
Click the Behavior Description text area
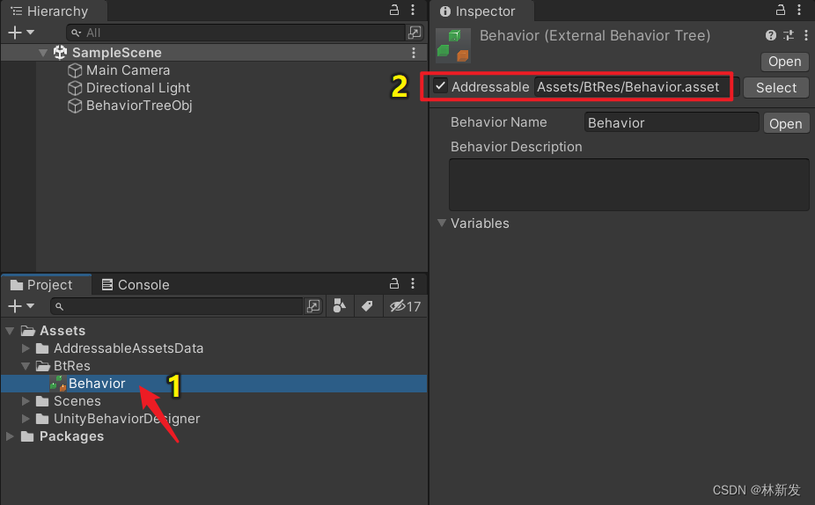[629, 185]
